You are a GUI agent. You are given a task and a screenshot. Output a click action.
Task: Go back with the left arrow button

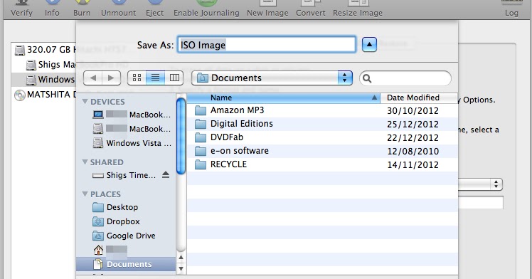(92, 78)
